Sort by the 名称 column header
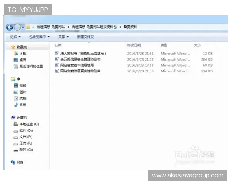Viewport: 231px width, 185px height. [x=58, y=45]
